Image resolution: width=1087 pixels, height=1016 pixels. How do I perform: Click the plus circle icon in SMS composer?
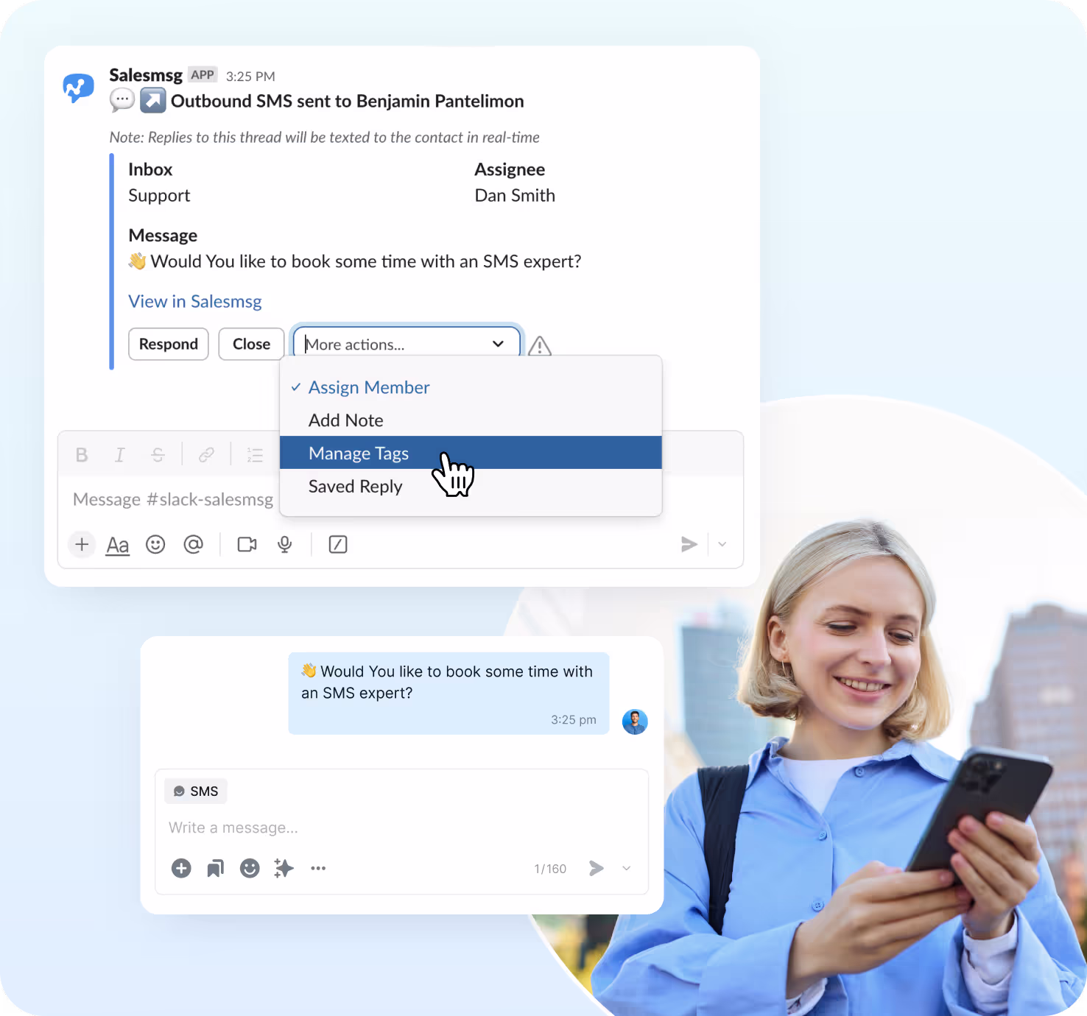[x=181, y=869]
